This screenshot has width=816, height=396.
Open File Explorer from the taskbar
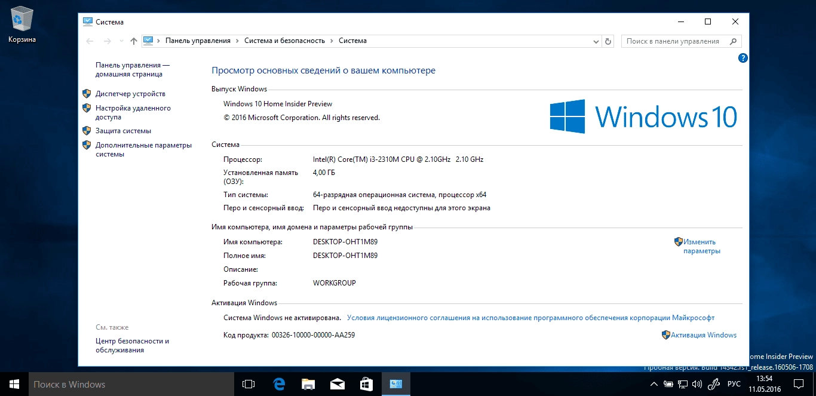tap(308, 384)
